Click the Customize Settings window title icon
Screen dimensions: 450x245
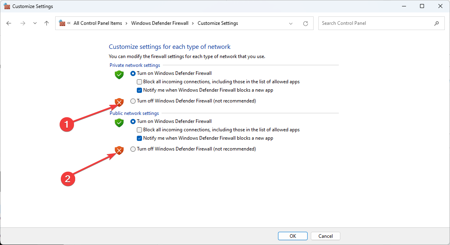pos(7,6)
